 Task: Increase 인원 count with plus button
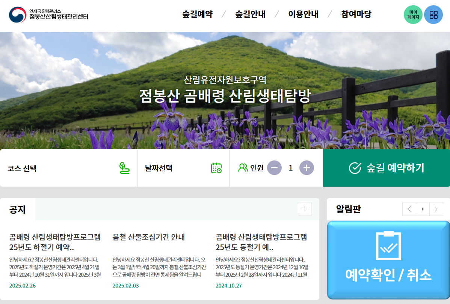[x=307, y=168]
